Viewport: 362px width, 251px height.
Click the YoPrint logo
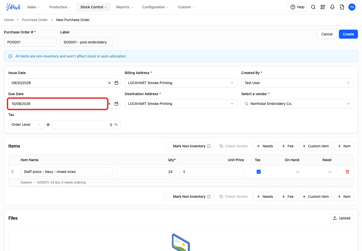click(x=13, y=7)
